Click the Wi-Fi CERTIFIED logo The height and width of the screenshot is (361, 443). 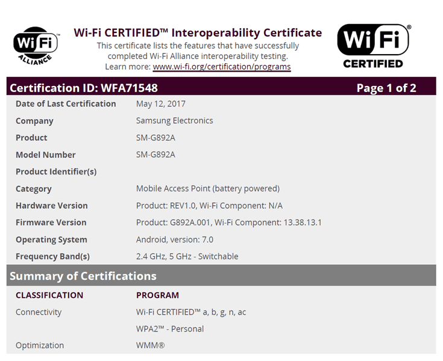point(374,46)
